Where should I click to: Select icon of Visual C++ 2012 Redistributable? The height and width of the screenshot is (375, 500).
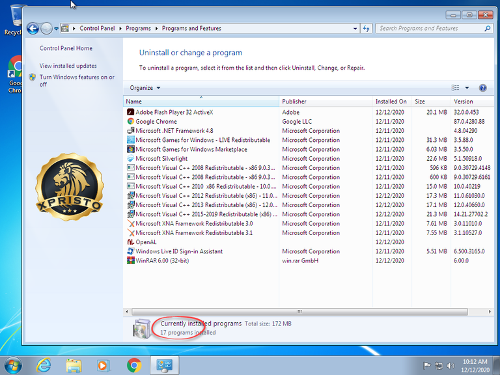tap(130, 195)
